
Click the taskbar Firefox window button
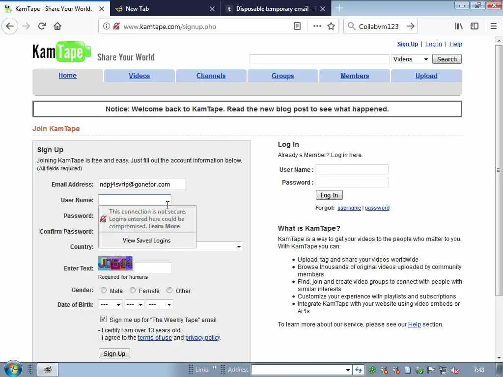click(48, 370)
